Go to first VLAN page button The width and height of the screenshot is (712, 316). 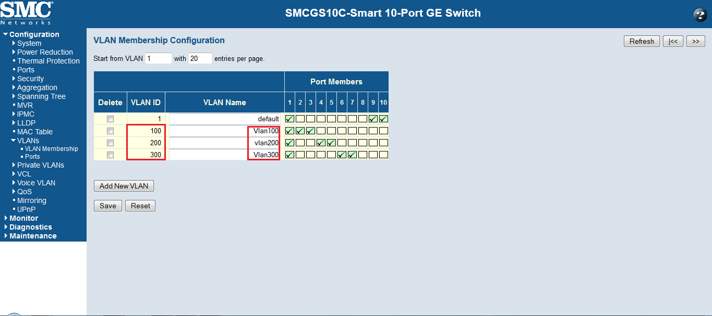tap(673, 42)
